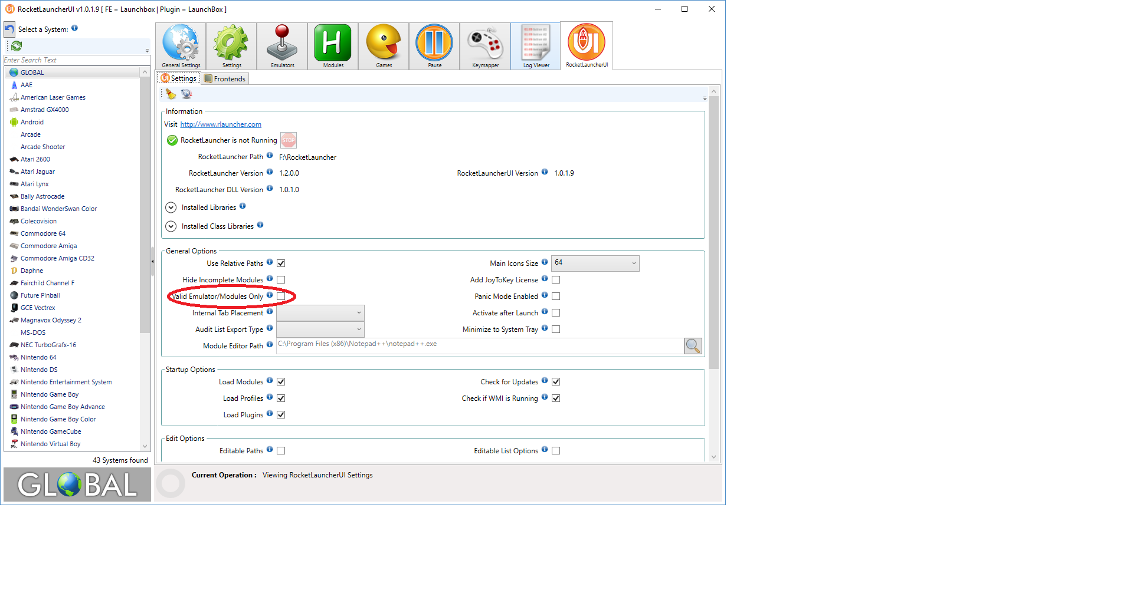Enable Editable Paths checkbox
This screenshot has width=1133, height=613.
(281, 451)
